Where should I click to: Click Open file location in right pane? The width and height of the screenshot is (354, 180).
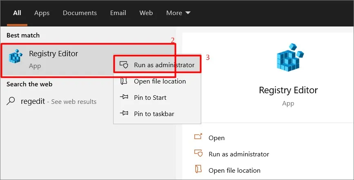pyautogui.click(x=234, y=170)
